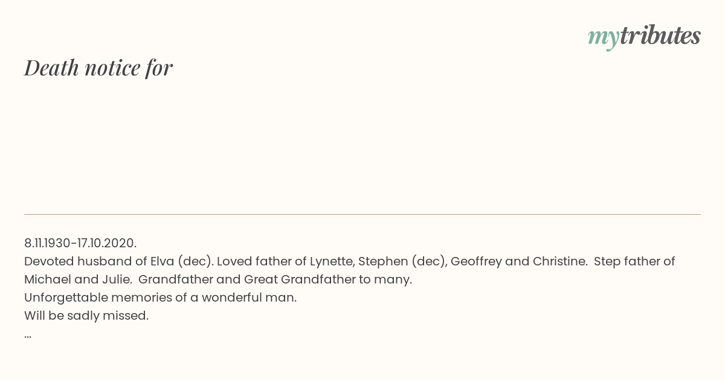Click the name Christine
The image size is (725, 380).
click(558, 261)
